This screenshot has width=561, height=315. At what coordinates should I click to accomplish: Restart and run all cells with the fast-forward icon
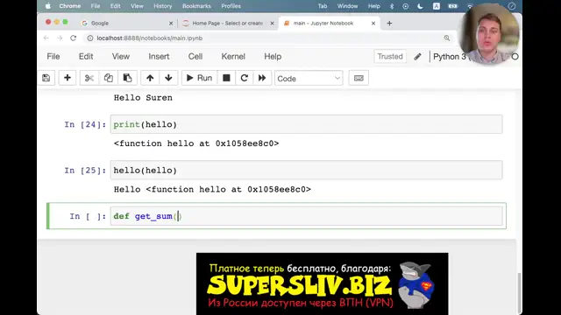[262, 78]
